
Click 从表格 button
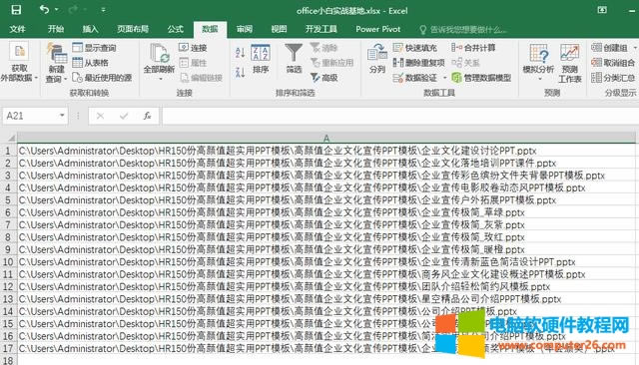[x=91, y=63]
